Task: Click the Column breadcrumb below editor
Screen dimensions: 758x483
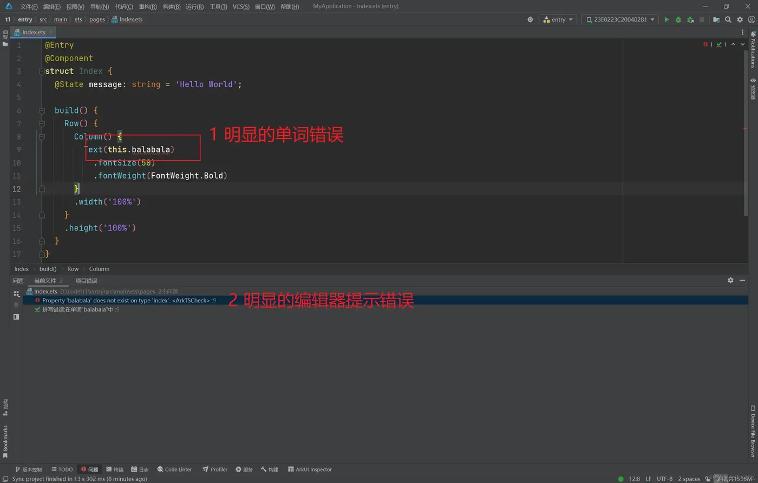Action: (x=99, y=269)
